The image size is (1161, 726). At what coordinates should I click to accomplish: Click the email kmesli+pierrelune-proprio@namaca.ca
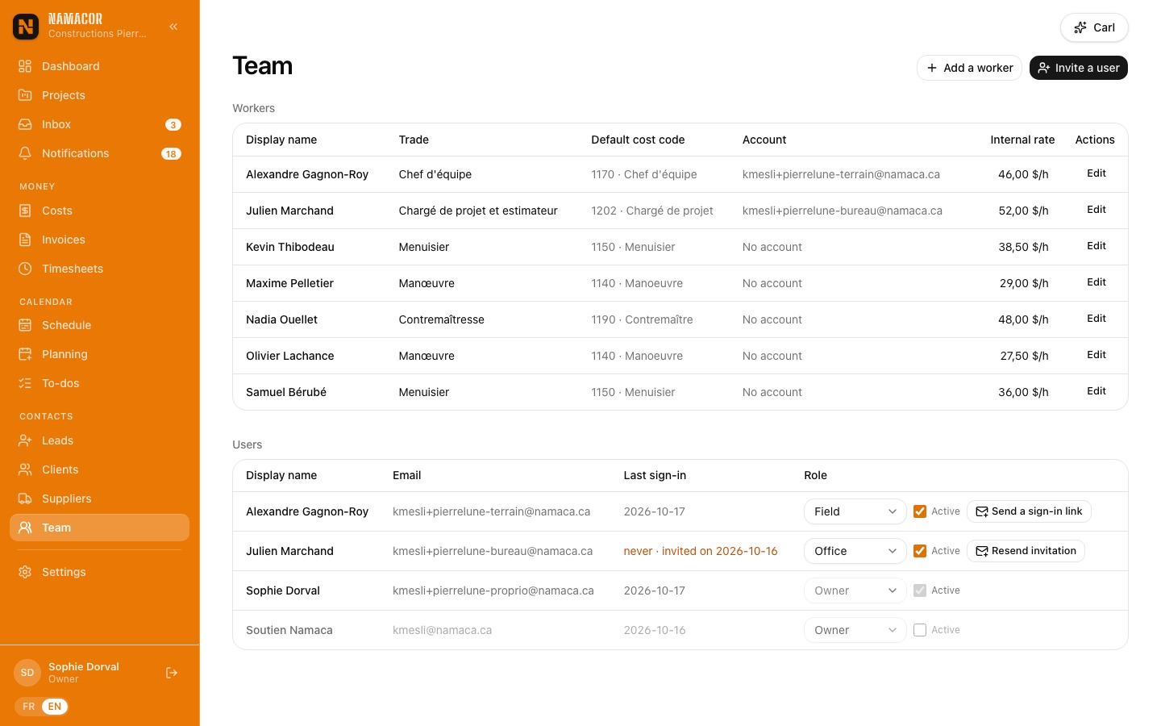[x=493, y=590]
